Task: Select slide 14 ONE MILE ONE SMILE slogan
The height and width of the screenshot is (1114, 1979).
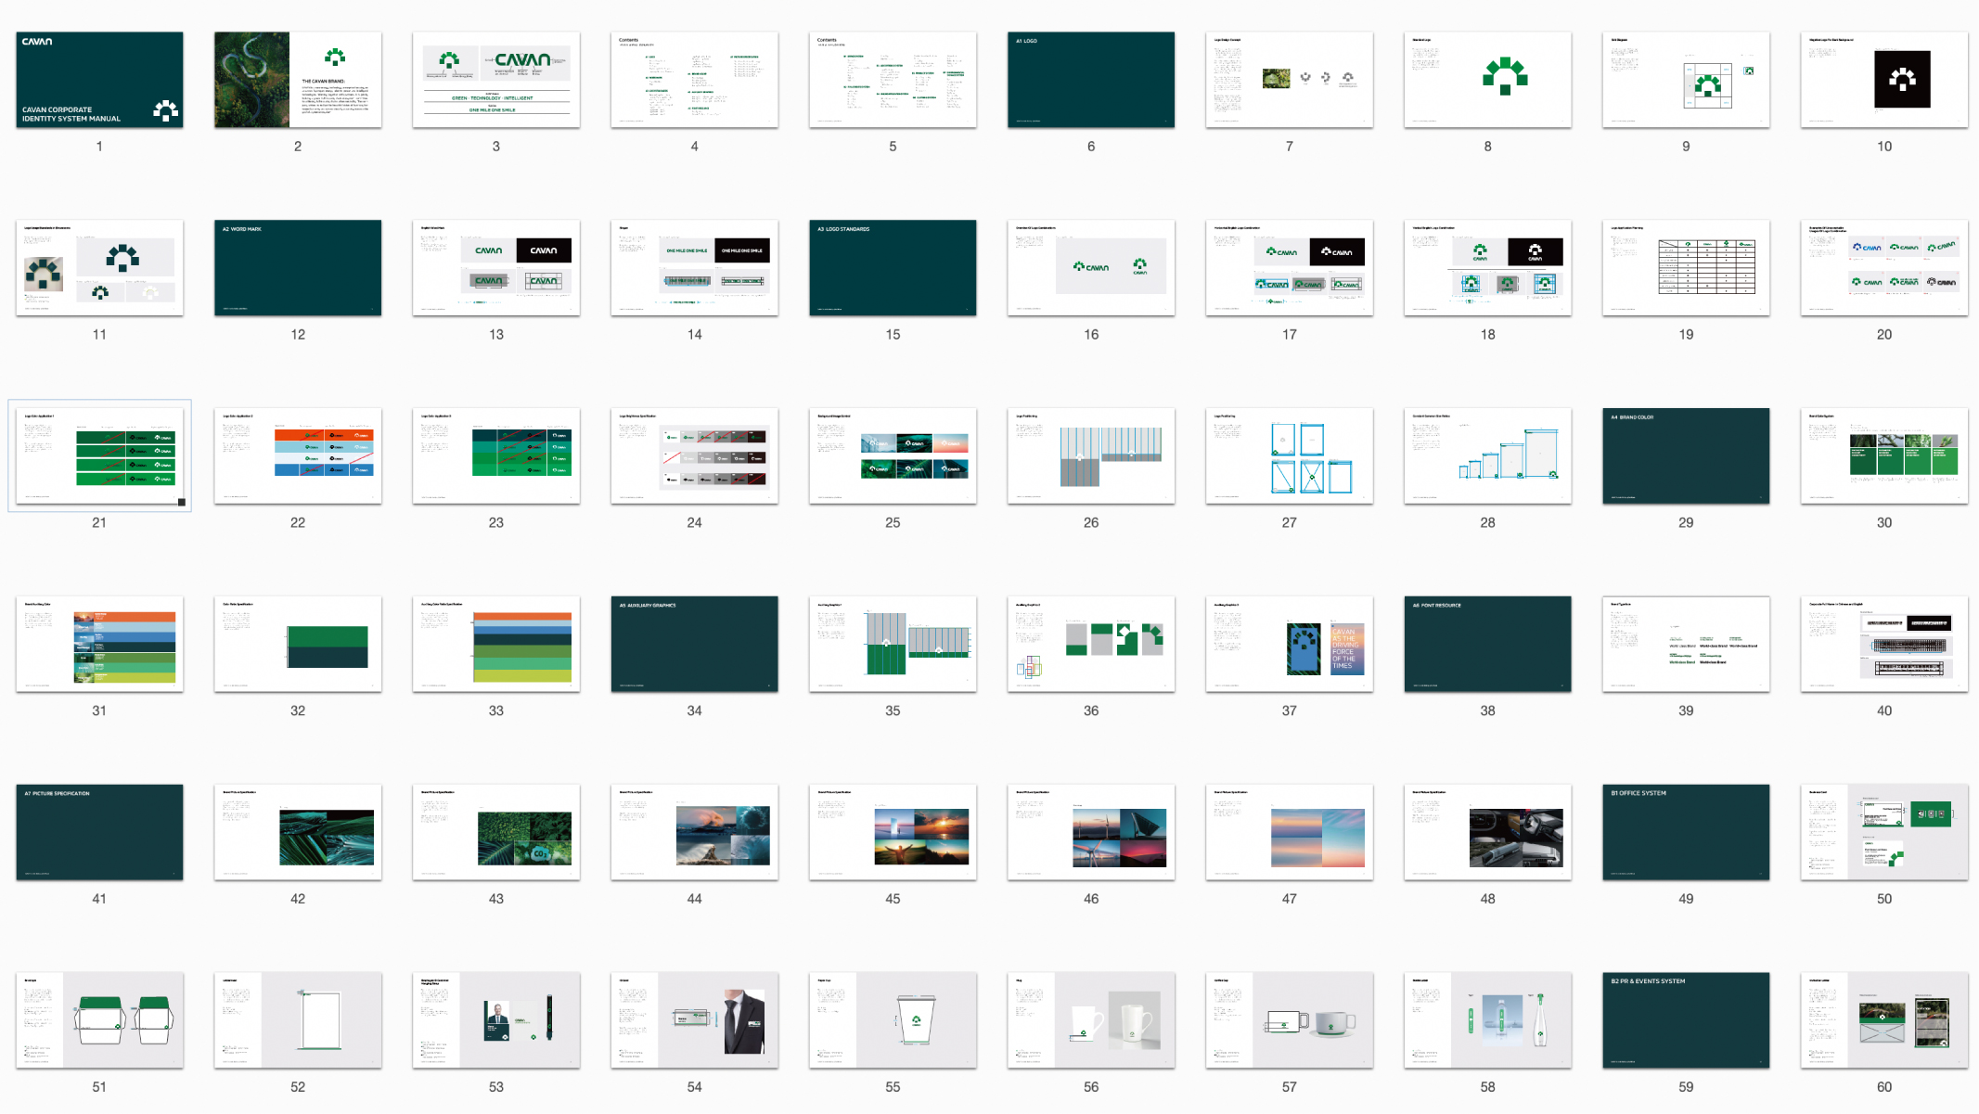Action: click(x=695, y=268)
